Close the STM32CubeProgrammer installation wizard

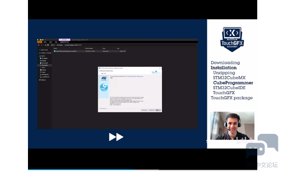tap(160, 68)
